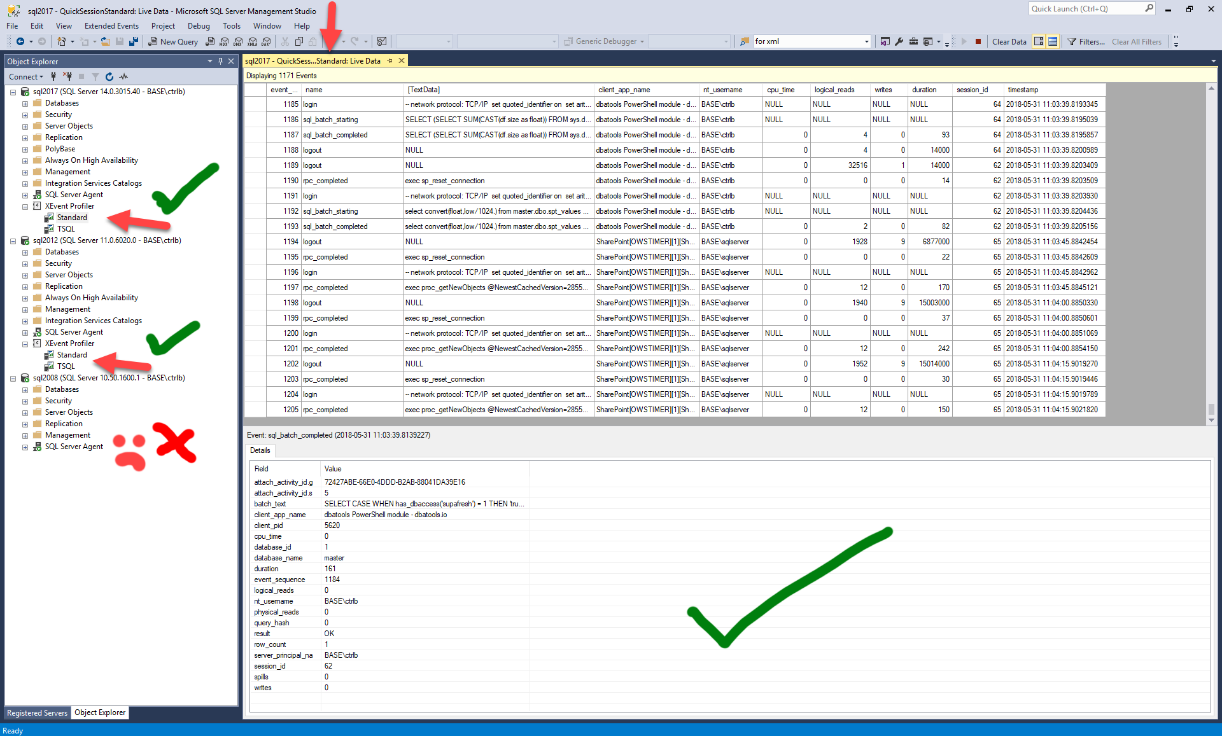Expand the Databases node under sql2008
The width and height of the screenshot is (1222, 736).
tap(25, 389)
